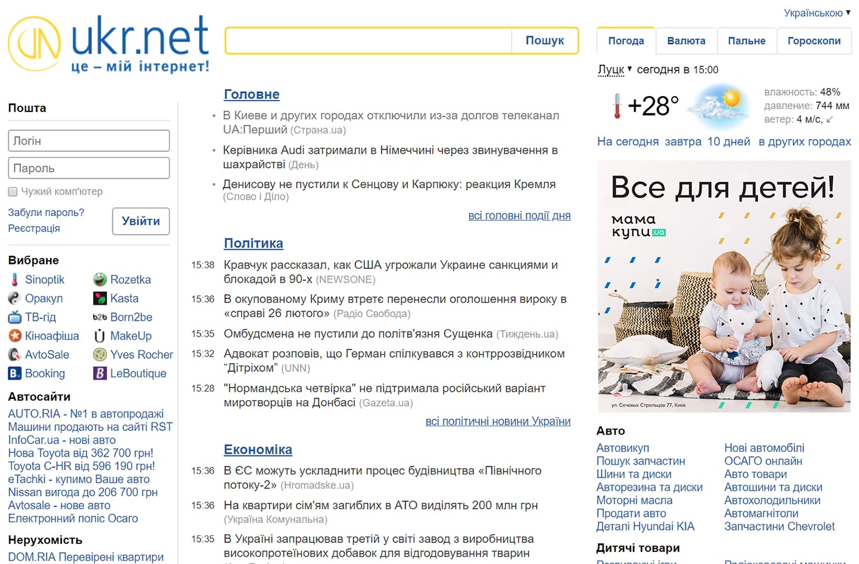Click the Kasta icon
Image resolution: width=859 pixels, height=564 pixels.
click(100, 298)
